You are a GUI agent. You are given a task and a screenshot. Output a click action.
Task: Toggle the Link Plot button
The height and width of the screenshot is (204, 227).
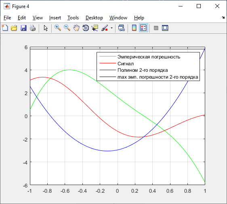[x=122, y=28]
